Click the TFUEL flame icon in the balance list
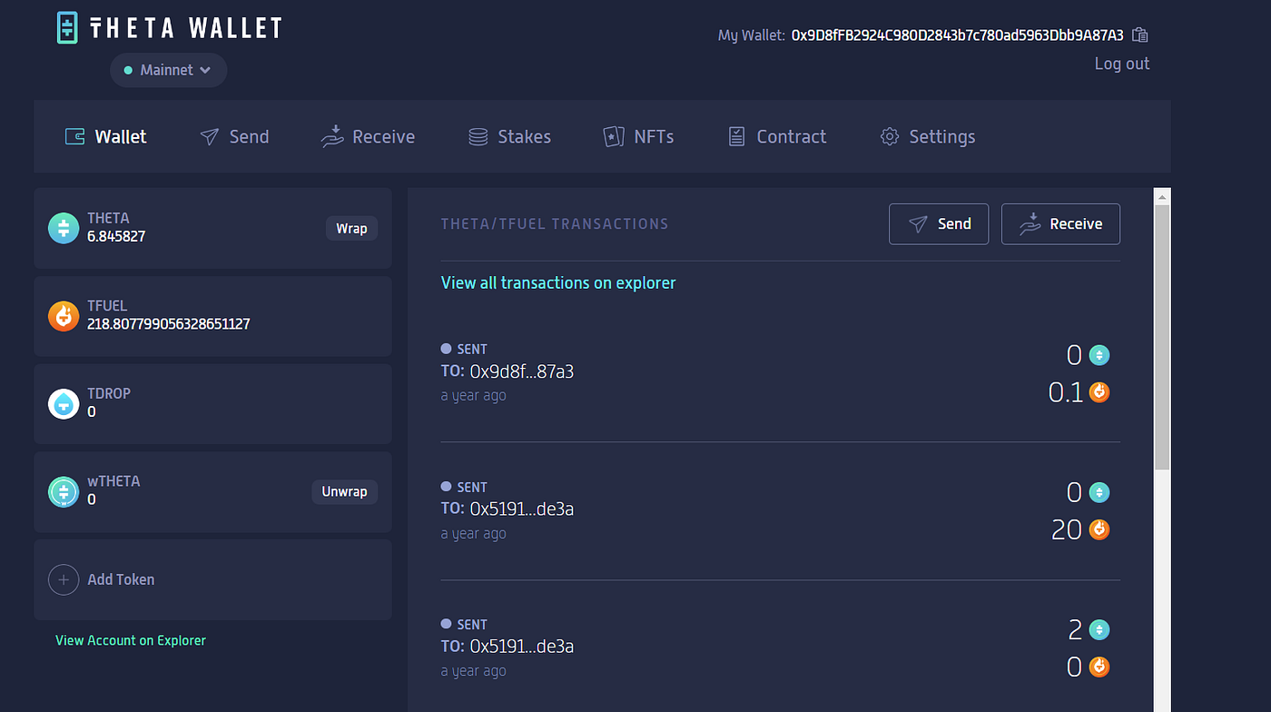This screenshot has width=1271, height=712. (64, 316)
